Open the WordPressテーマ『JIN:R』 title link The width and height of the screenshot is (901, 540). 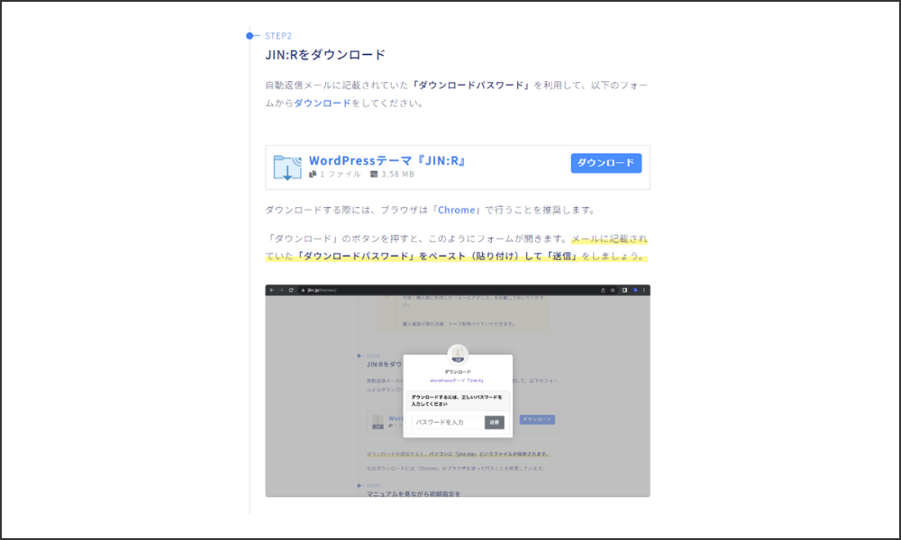click(387, 161)
